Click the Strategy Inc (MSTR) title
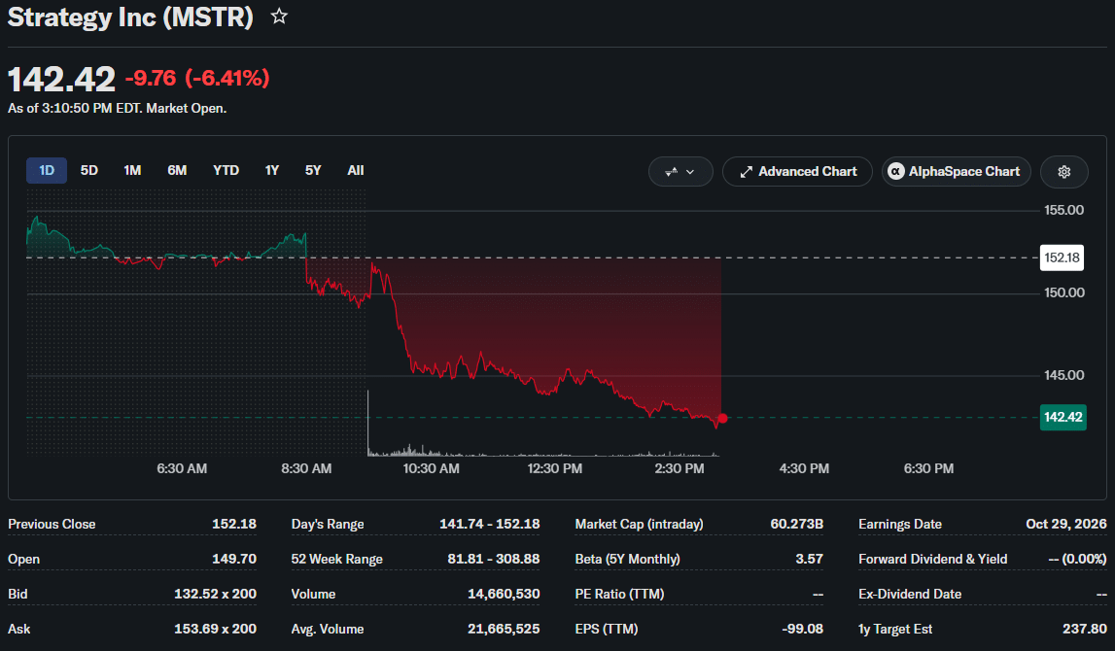Viewport: 1115px width, 651px height. click(130, 17)
